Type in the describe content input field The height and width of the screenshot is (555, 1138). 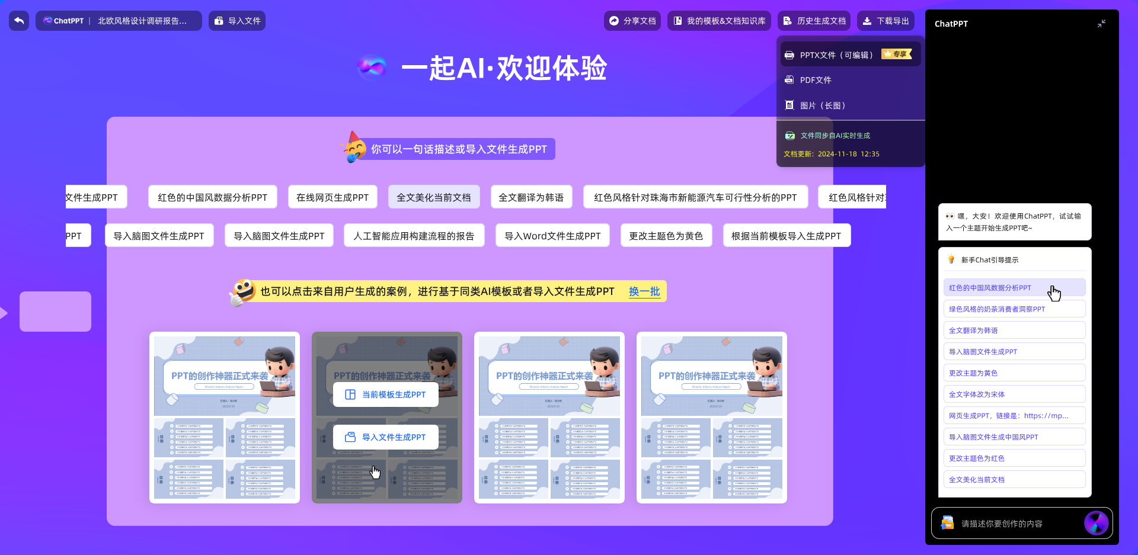(x=1016, y=524)
